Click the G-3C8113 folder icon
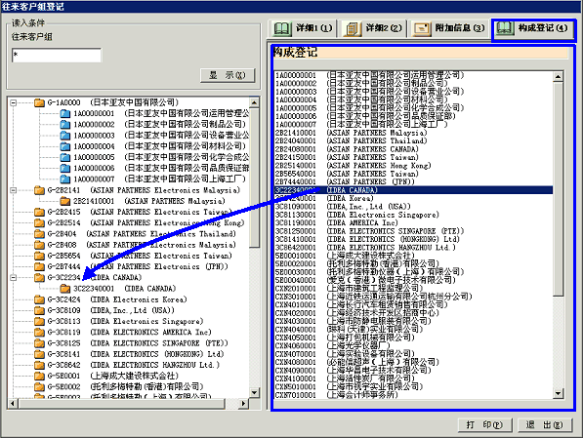The image size is (583, 438). click(x=39, y=321)
